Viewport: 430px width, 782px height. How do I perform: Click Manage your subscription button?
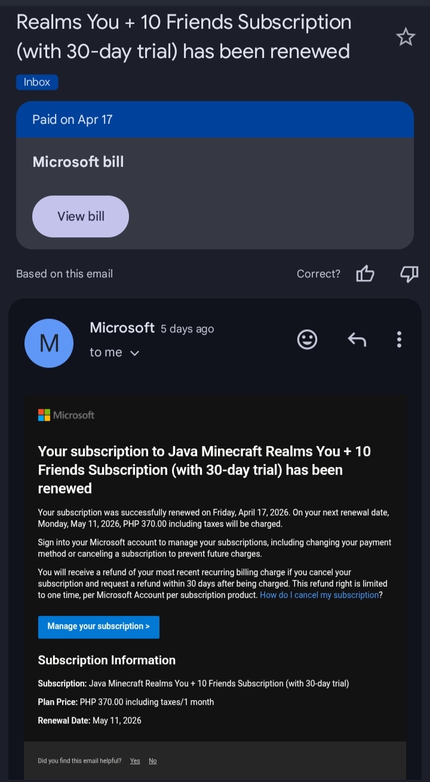click(x=99, y=627)
